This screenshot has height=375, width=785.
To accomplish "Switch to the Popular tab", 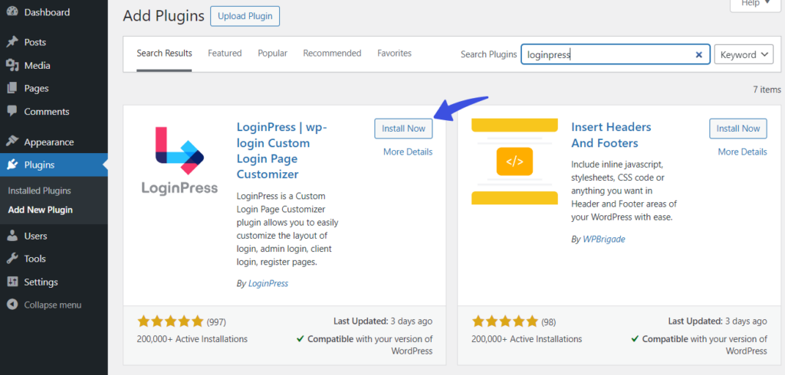I will click(x=272, y=53).
